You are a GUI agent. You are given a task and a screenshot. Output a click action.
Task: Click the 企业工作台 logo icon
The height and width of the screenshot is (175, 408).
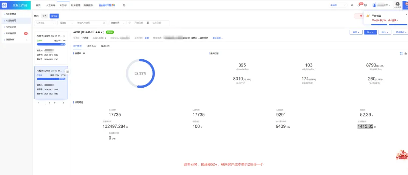[5, 5]
